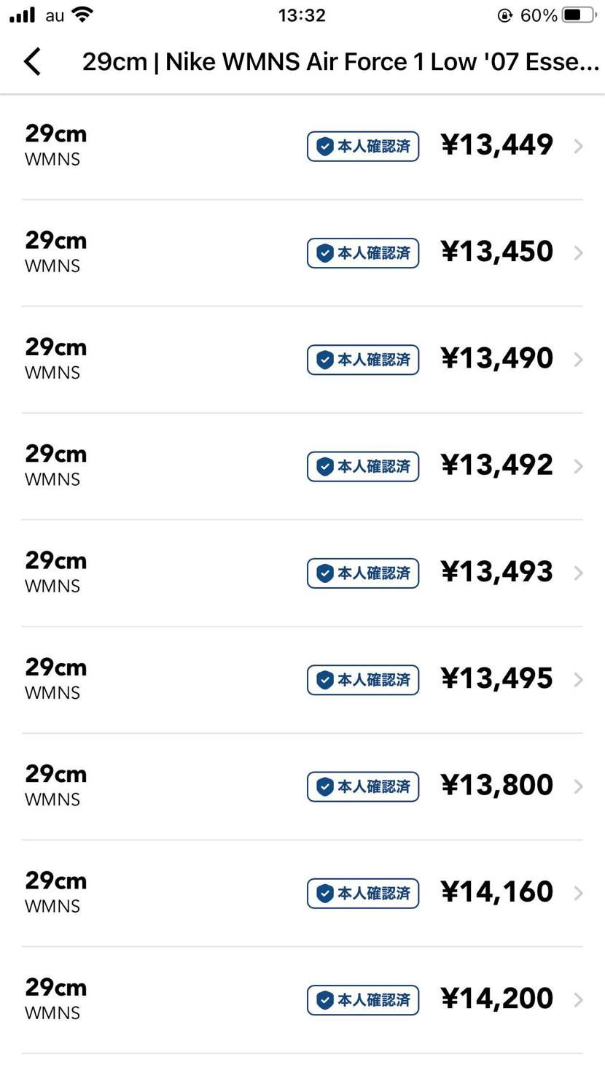Tap the verified badge on the ¥13,449 listing

363,147
